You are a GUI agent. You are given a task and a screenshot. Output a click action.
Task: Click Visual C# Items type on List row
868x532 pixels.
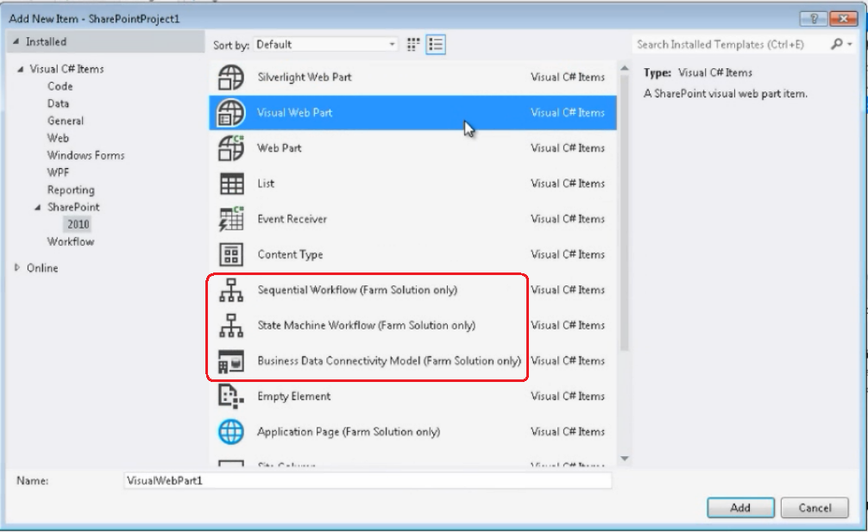tap(568, 184)
